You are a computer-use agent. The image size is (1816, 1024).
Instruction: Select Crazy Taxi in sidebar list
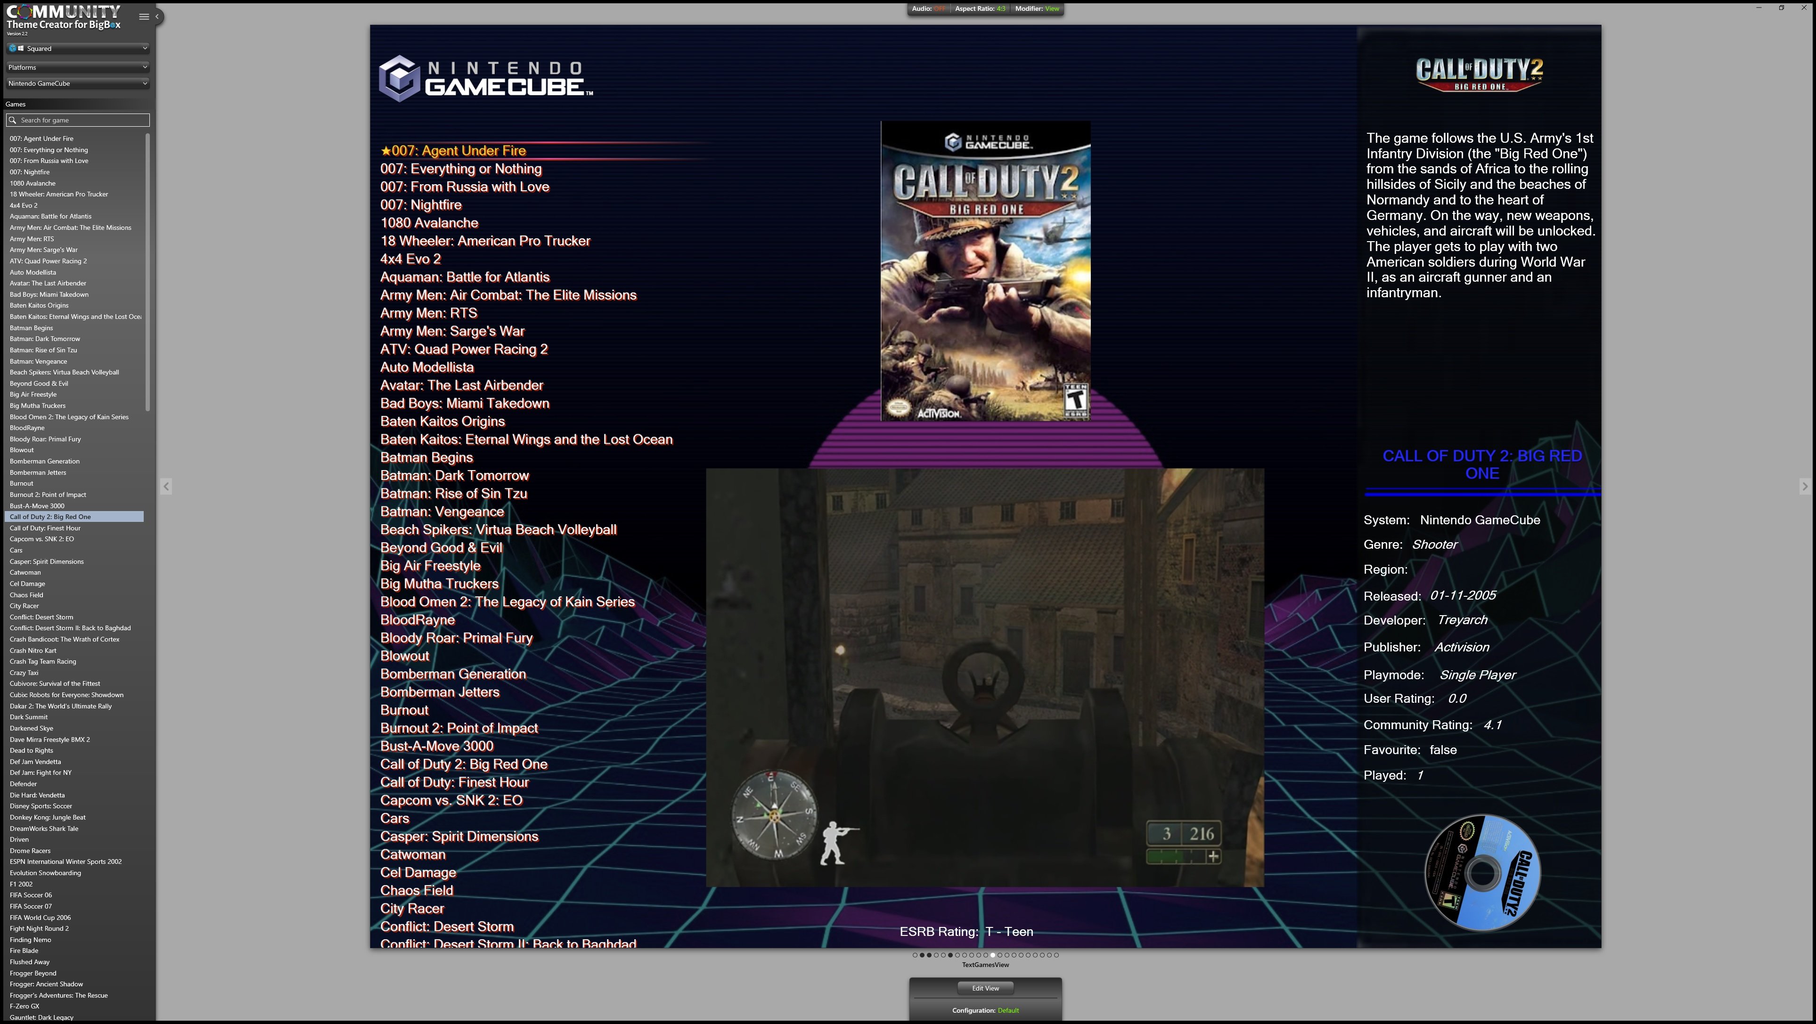point(24,673)
